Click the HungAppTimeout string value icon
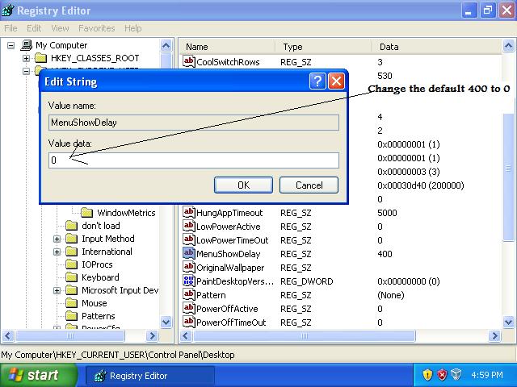Viewport: 517px width, 387px height. click(188, 212)
